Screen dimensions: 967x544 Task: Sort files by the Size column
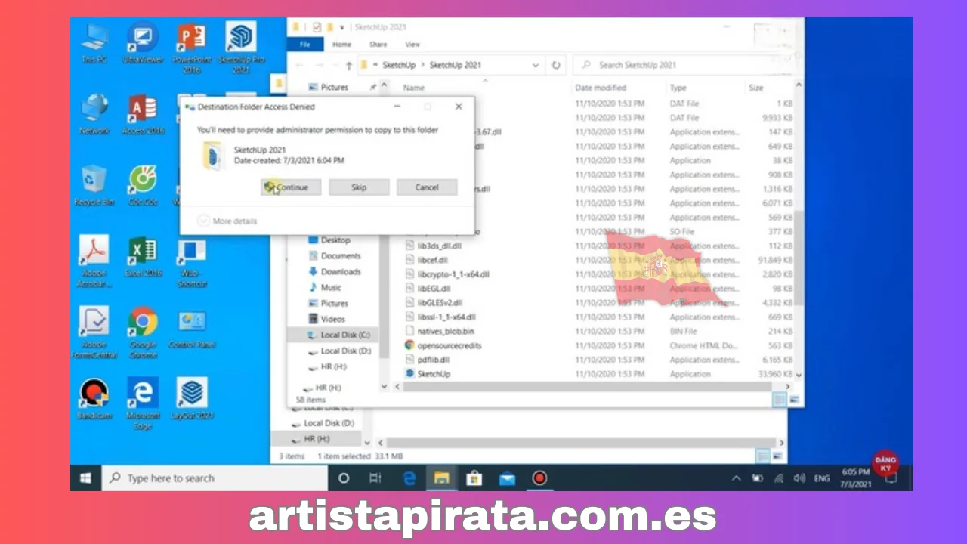(x=755, y=88)
